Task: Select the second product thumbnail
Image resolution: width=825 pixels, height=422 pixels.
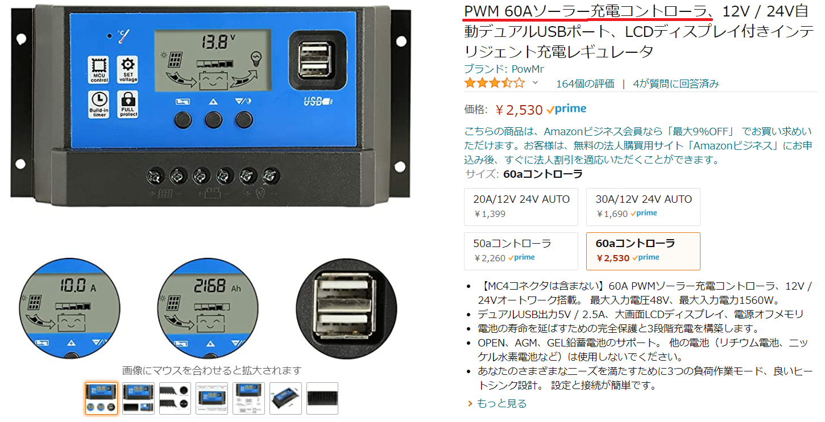Action: (x=138, y=398)
